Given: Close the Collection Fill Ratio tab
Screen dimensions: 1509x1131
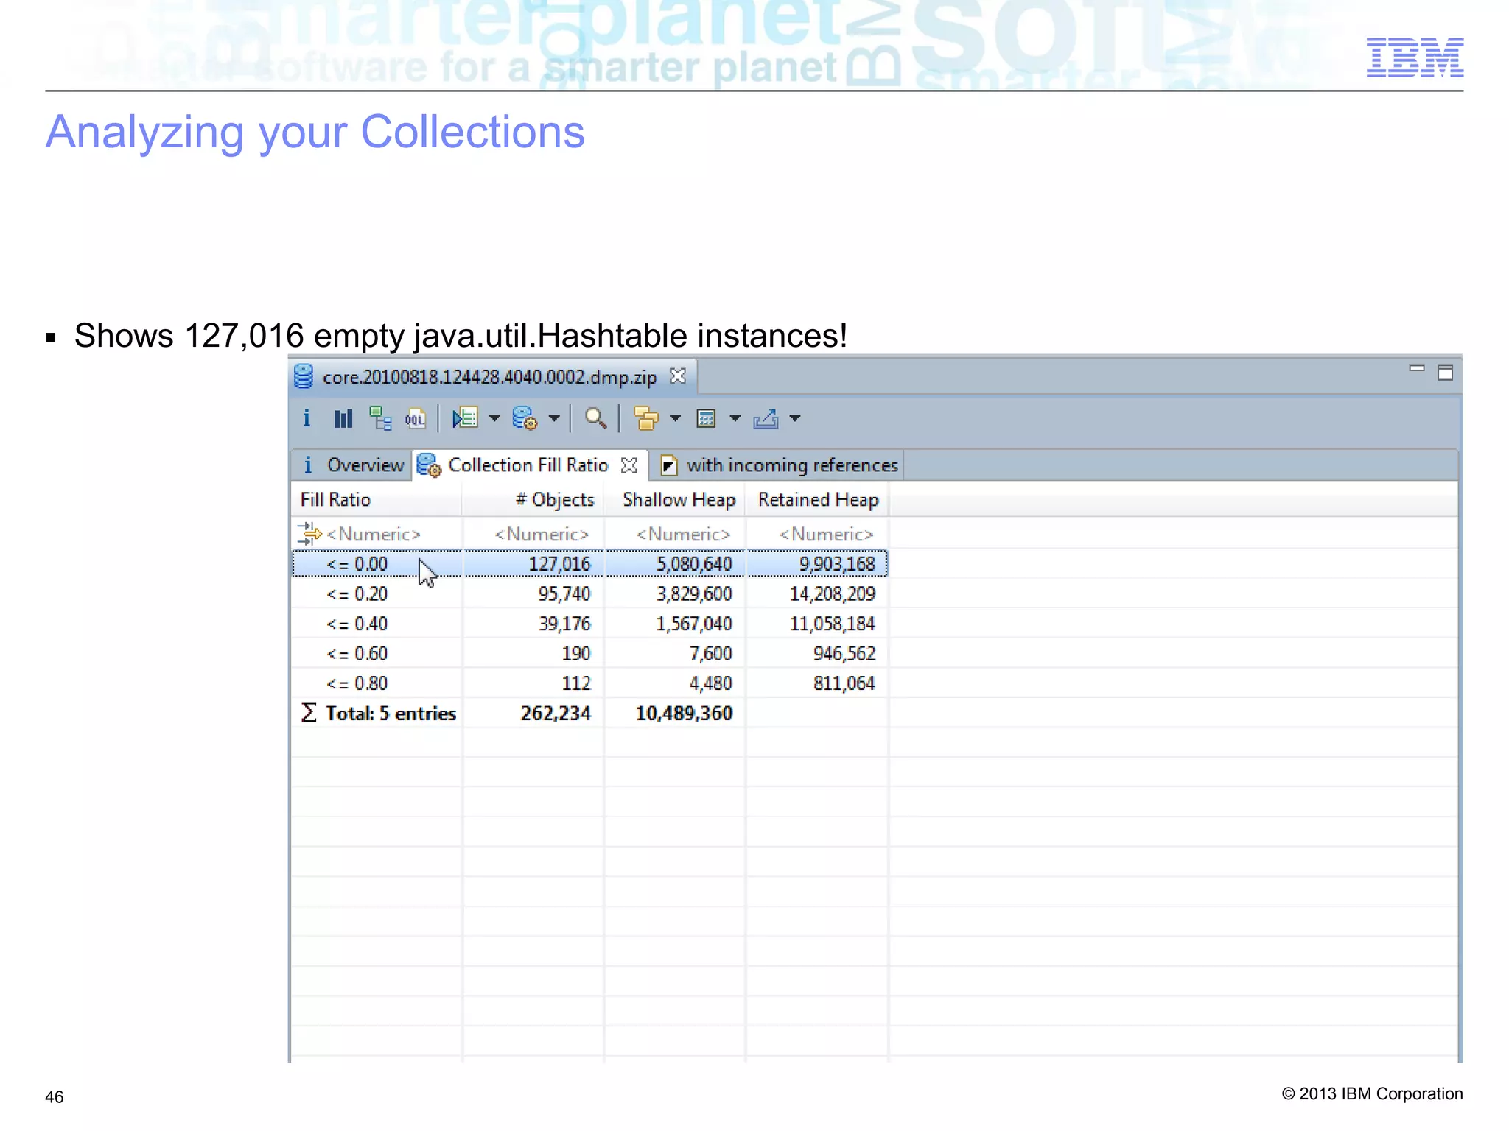Looking at the screenshot, I should (629, 465).
